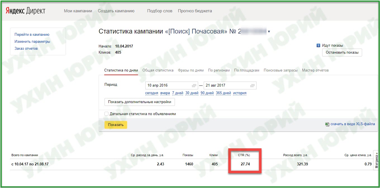
Task: Click Ср. расход за день value 2.43
Action: (x=160, y=164)
